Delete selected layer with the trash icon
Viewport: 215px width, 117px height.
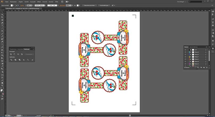(x=207, y=68)
